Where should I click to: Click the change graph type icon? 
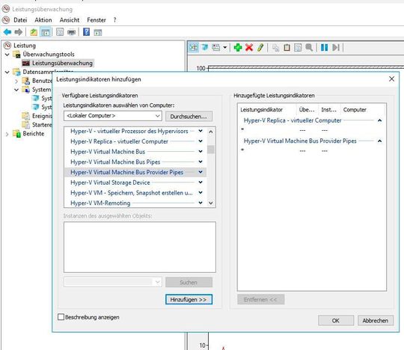point(216,47)
